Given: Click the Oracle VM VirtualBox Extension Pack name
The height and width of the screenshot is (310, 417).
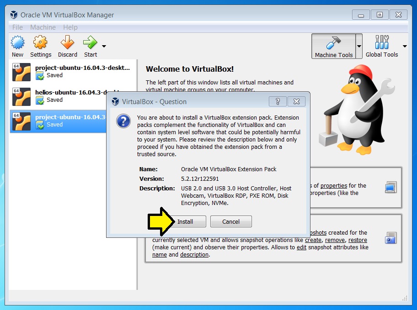Looking at the screenshot, I should (x=229, y=169).
